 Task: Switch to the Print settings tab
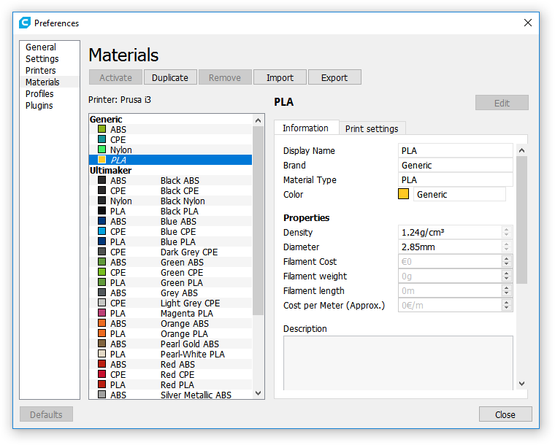tap(371, 129)
